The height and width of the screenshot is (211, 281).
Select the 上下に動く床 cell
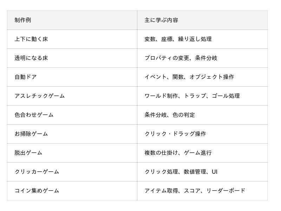(x=72, y=39)
